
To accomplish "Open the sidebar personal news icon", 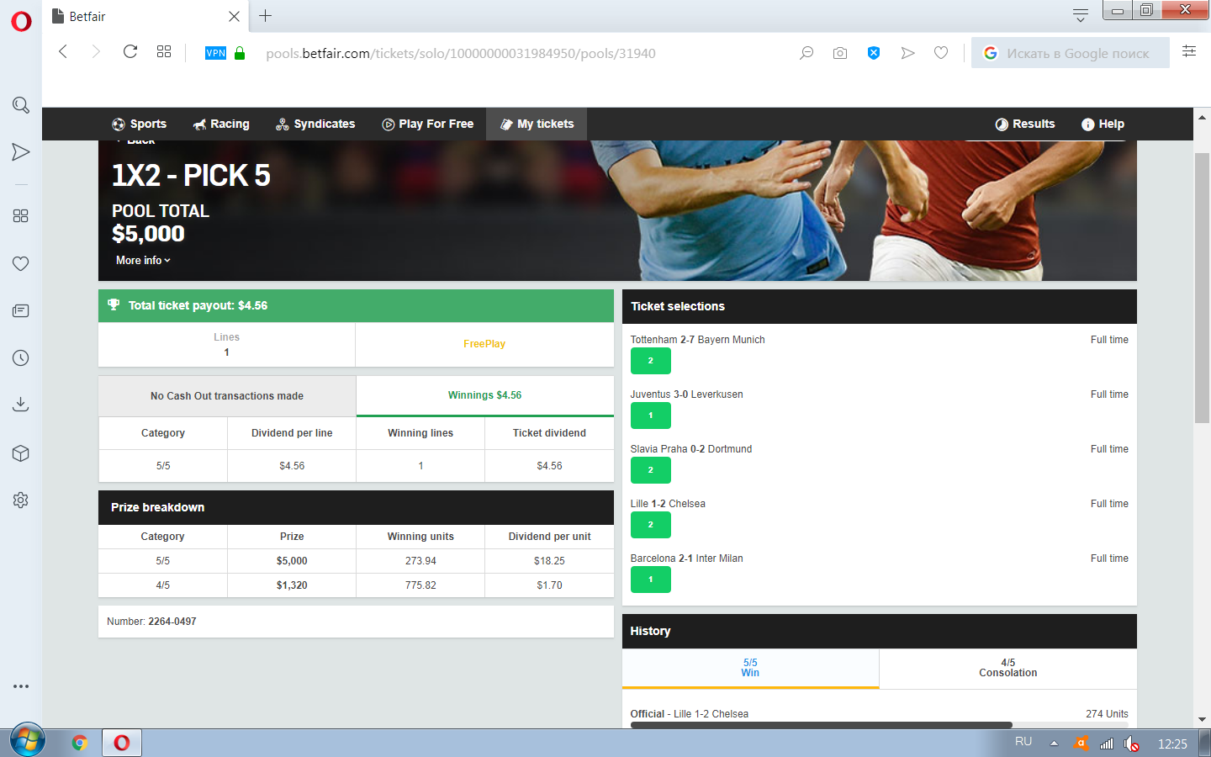I will (21, 311).
